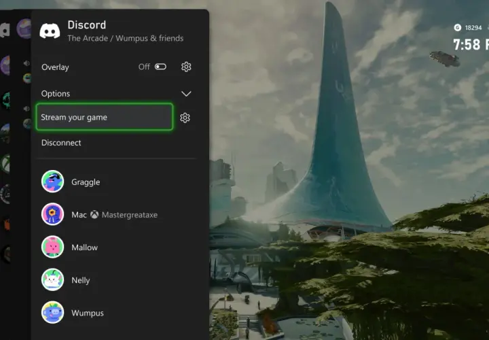Image resolution: width=489 pixels, height=340 pixels.
Task: Click the Discord logo in the panel header
Action: (50, 31)
